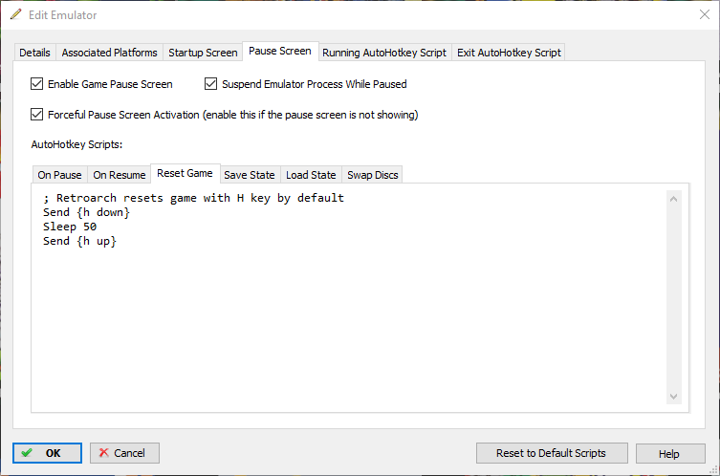Switch to the Details tab

click(34, 53)
